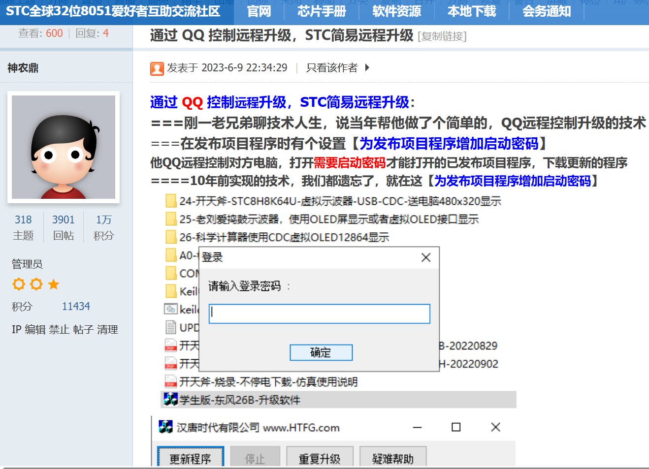Click the 管理员 user group label
Screen dimensions: 649x469
[27, 264]
